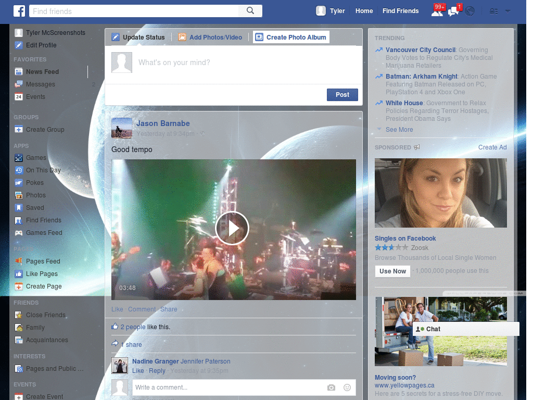Screen dimensions: 533x400
Task: Open the Acquaintances list icon
Action: point(19,340)
